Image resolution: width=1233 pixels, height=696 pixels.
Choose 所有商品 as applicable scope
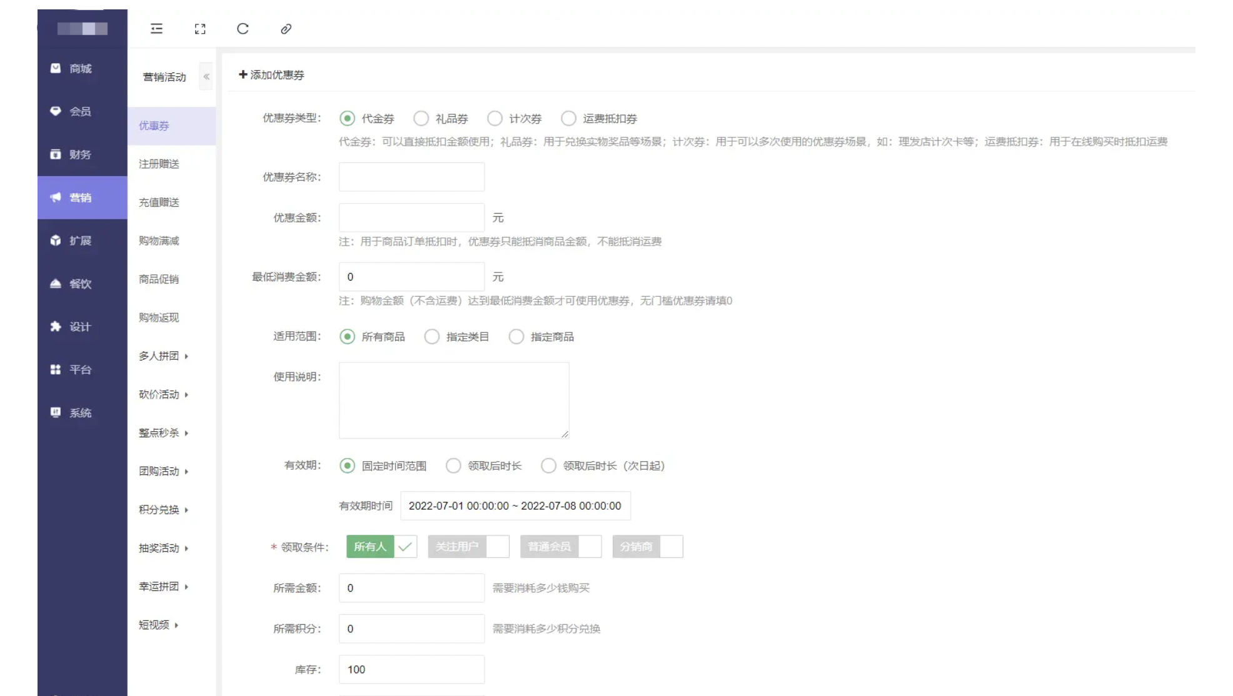pyautogui.click(x=347, y=337)
